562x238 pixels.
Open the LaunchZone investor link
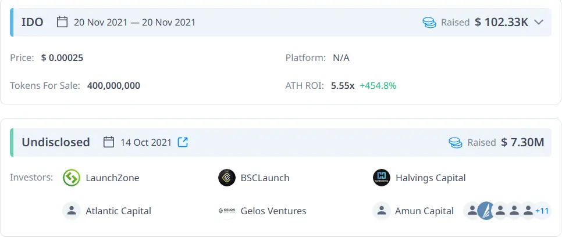112,178
